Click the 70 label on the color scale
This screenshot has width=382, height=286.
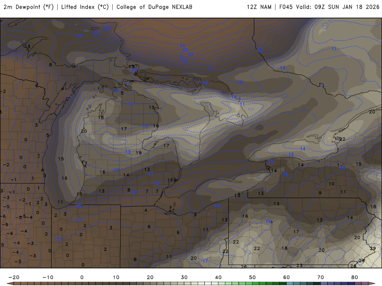[320, 277]
